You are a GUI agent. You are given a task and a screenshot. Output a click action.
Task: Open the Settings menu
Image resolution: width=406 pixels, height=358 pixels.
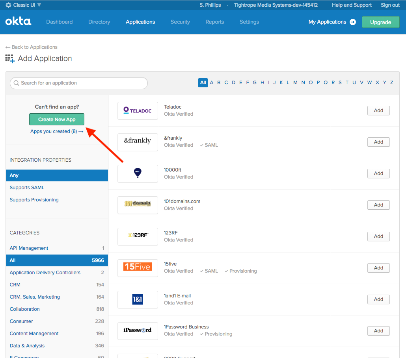point(249,22)
